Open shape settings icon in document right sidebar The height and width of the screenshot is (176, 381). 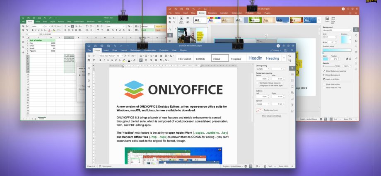(x=292, y=93)
